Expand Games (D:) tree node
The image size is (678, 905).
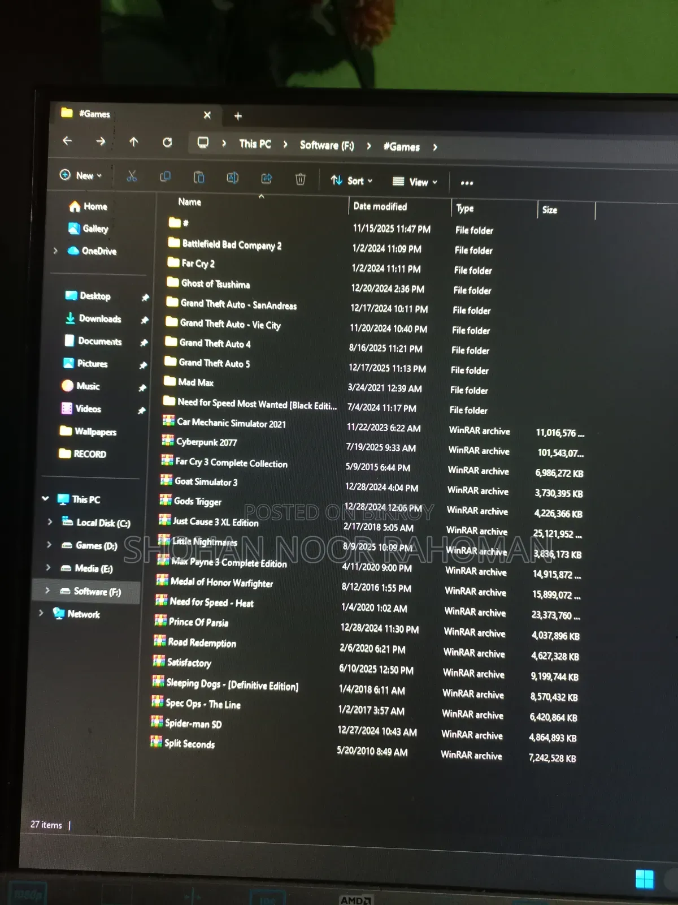tap(49, 545)
